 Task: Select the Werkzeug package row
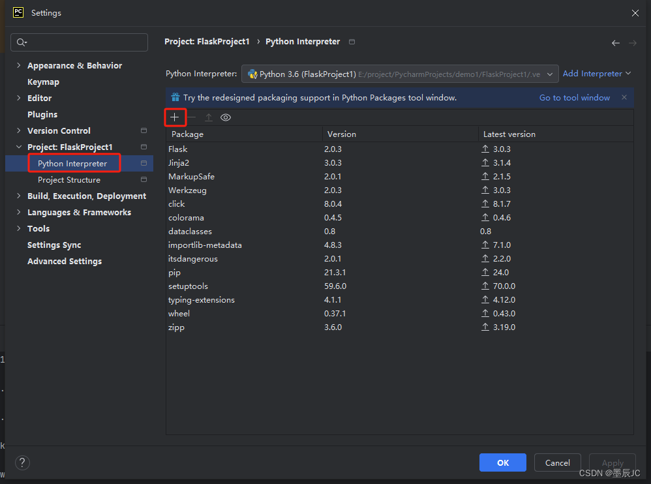(x=400, y=190)
